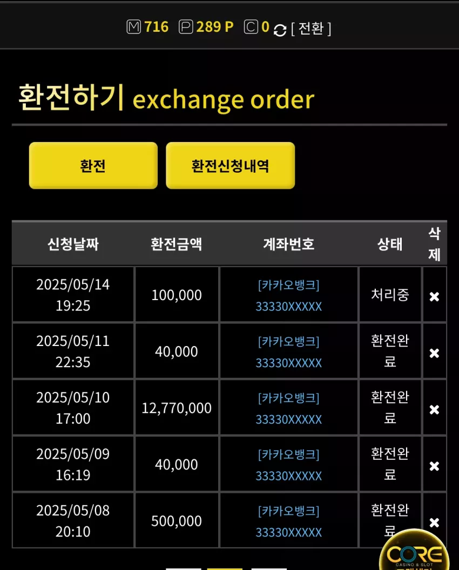459x570 pixels.
Task: Delete the 12,770,000 exchange entry
Action: [434, 410]
